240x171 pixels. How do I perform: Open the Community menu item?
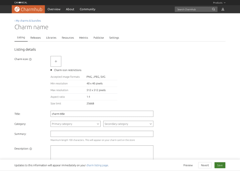pyautogui.click(x=88, y=9)
